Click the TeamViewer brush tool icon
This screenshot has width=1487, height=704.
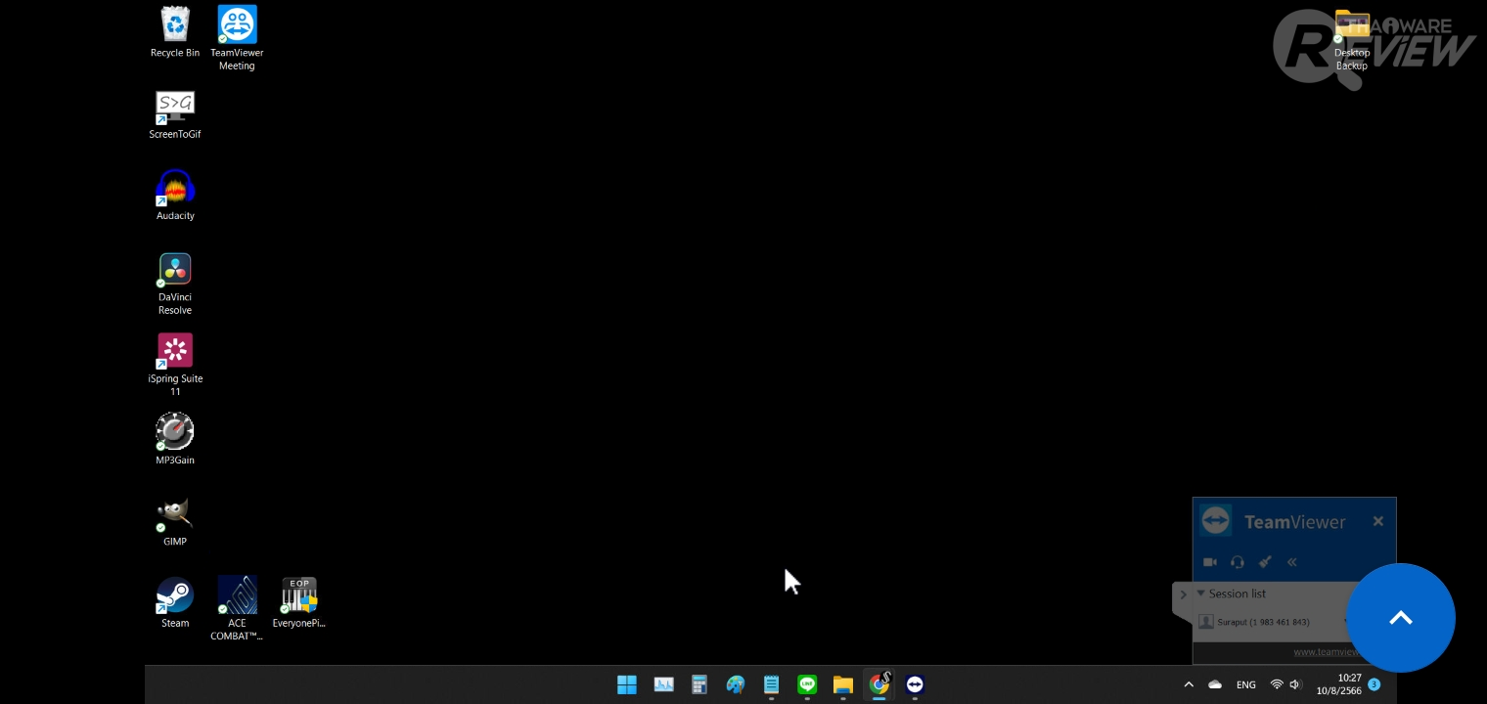1265,562
